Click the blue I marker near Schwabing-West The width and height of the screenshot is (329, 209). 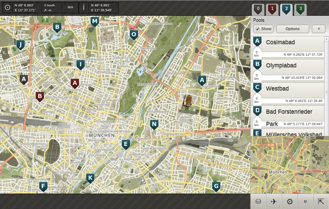[80, 65]
